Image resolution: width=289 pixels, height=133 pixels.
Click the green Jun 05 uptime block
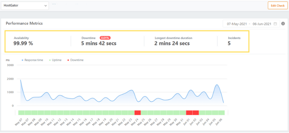click(215, 113)
